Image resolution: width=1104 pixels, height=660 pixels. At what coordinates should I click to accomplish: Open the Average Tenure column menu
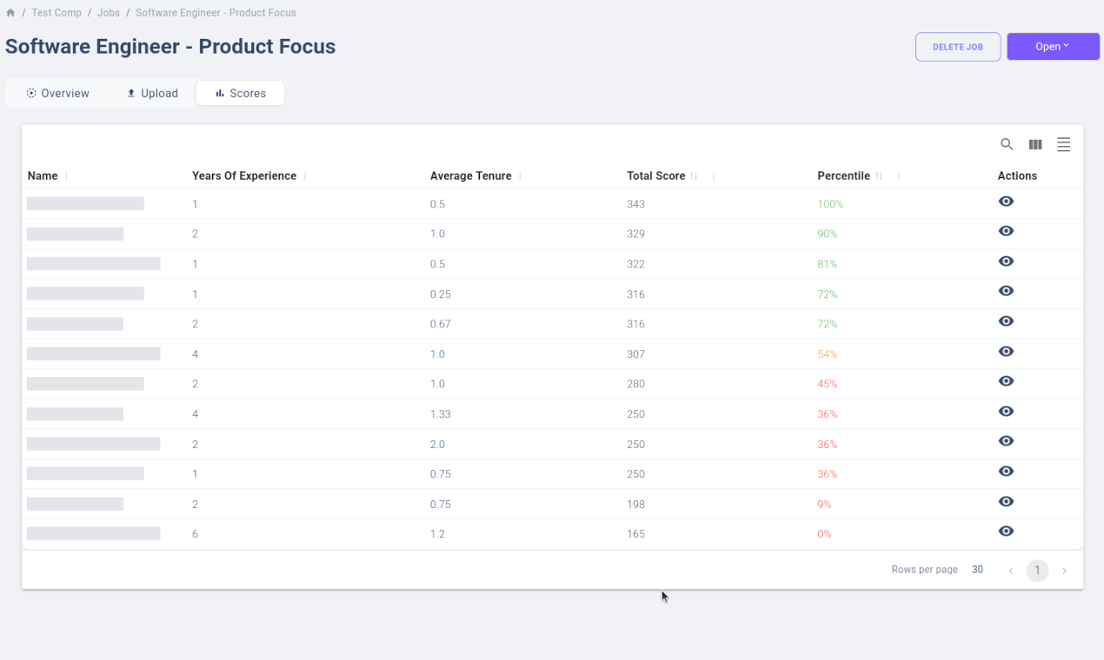(520, 176)
